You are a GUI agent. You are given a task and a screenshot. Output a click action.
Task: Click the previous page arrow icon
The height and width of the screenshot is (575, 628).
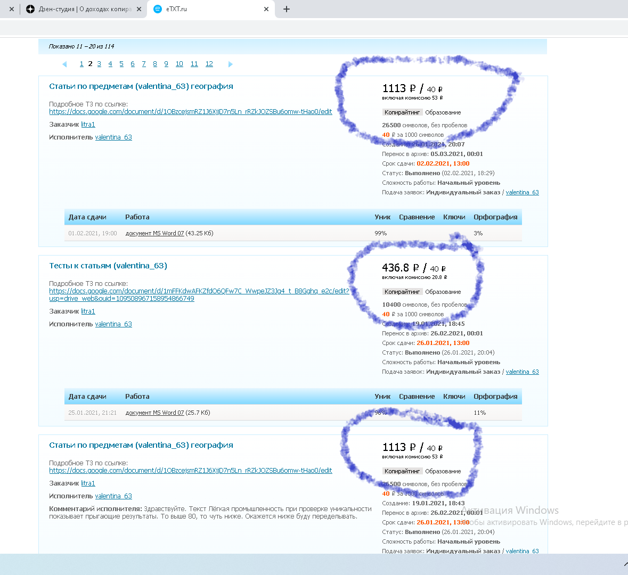tap(64, 64)
